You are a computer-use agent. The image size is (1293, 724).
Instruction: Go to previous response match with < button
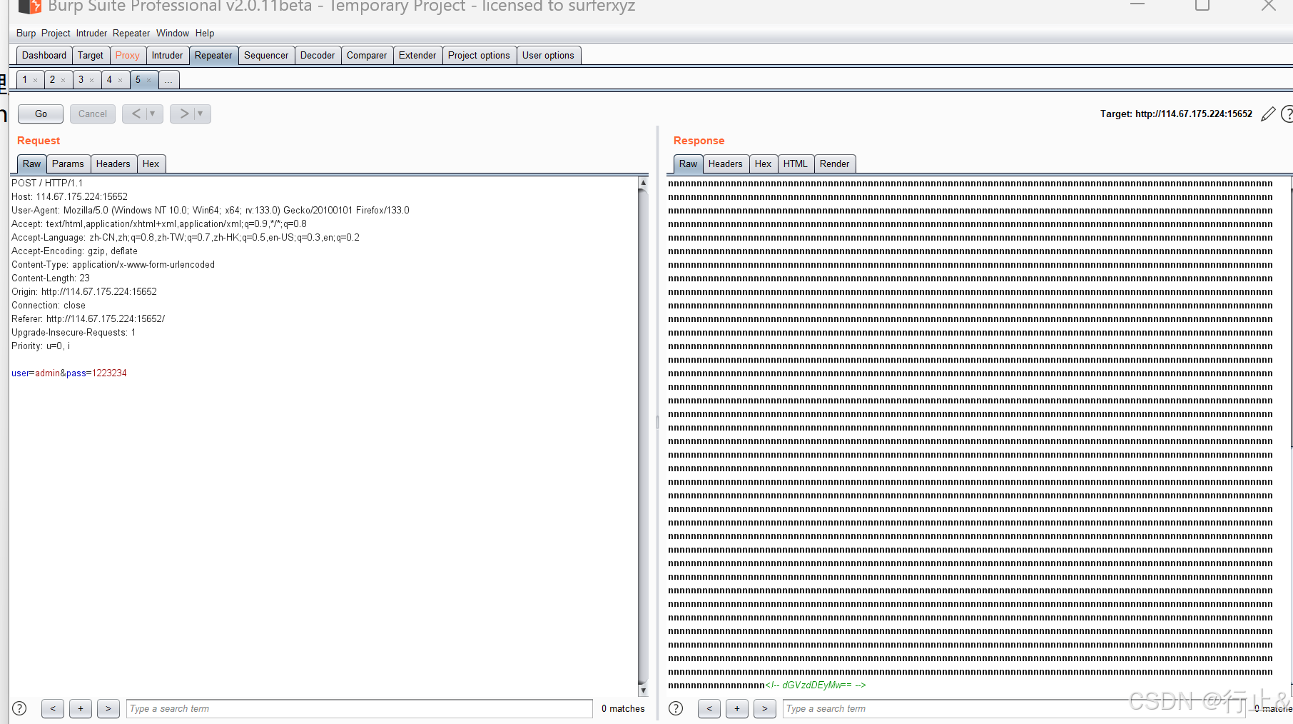click(709, 708)
